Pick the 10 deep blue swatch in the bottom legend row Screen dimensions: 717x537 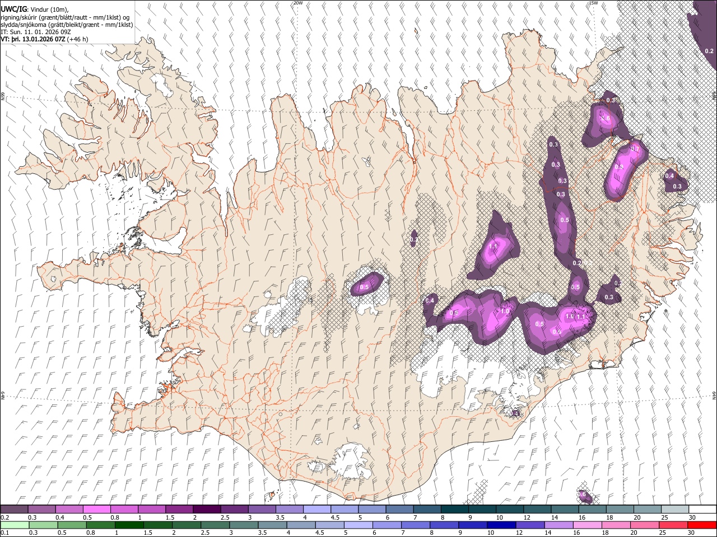pyautogui.click(x=501, y=525)
